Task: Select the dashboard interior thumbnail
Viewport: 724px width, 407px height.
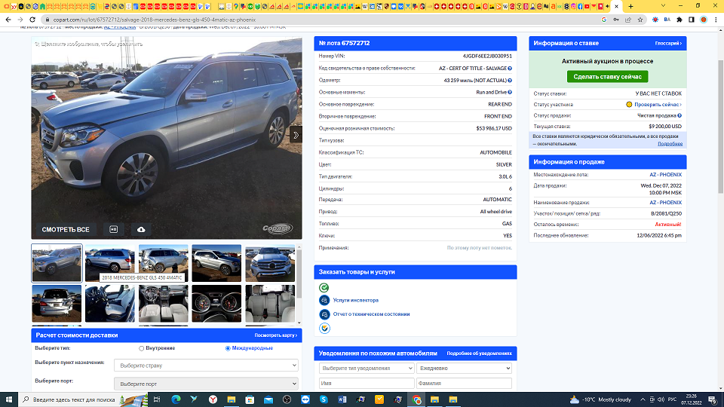Action: click(x=164, y=303)
